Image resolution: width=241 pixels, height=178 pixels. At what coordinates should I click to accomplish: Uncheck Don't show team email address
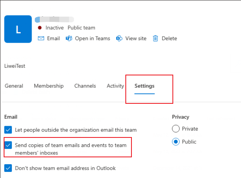coord(8,168)
